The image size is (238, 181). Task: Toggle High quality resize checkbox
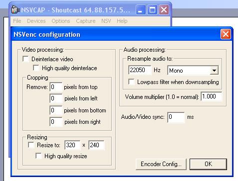click(38, 156)
